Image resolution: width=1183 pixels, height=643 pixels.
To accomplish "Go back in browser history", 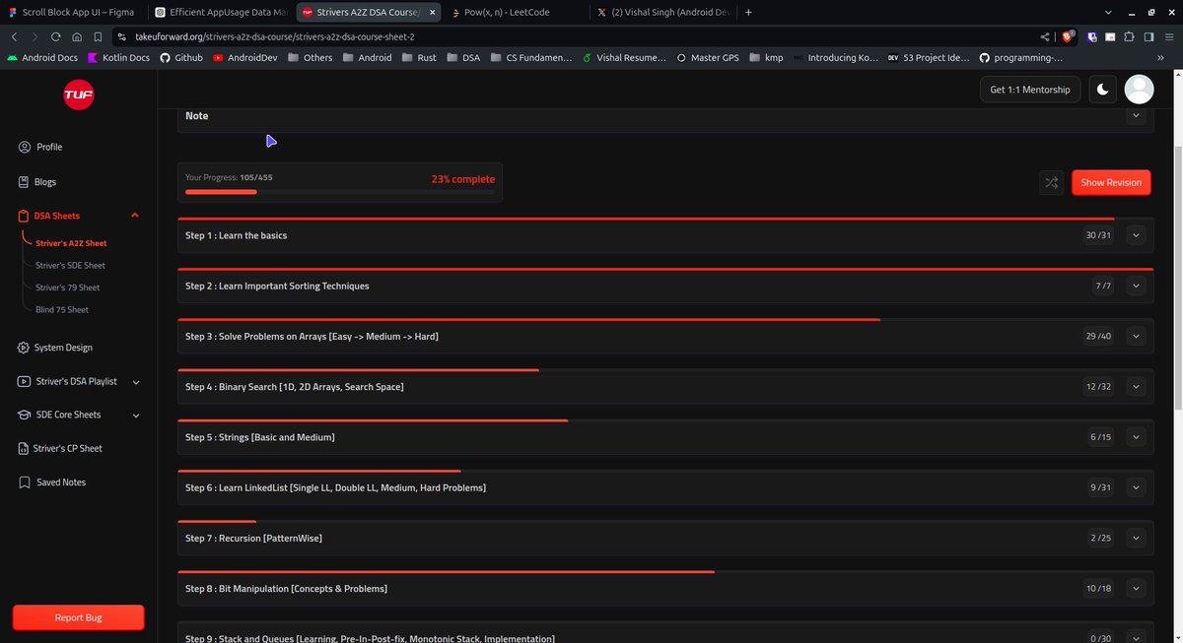I will click(x=15, y=36).
